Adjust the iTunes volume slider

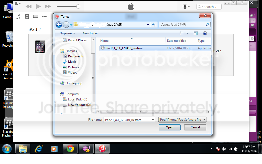[x=78, y=6]
